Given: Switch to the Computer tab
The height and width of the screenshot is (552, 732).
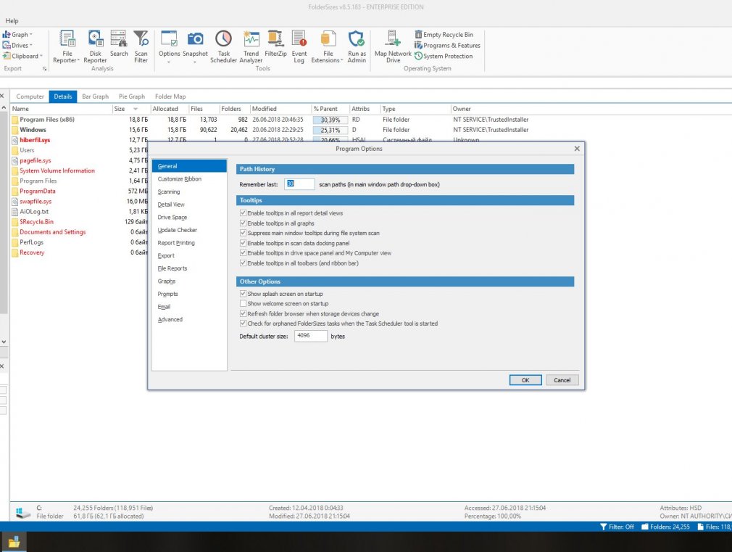Looking at the screenshot, I should click(30, 96).
